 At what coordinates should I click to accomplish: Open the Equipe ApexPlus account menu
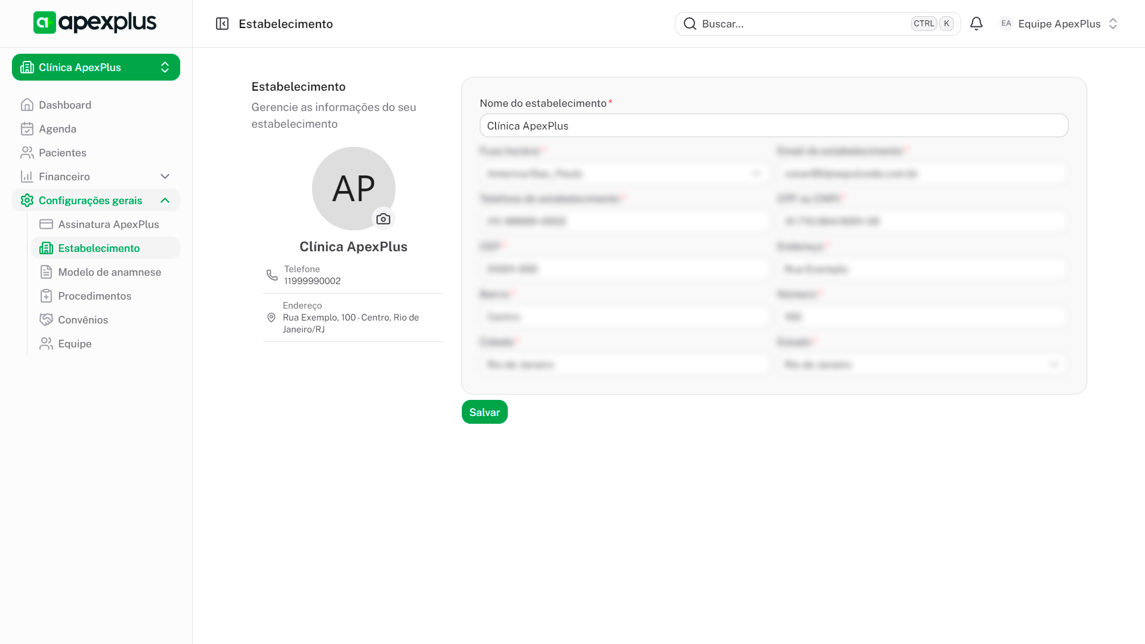pos(1058,24)
